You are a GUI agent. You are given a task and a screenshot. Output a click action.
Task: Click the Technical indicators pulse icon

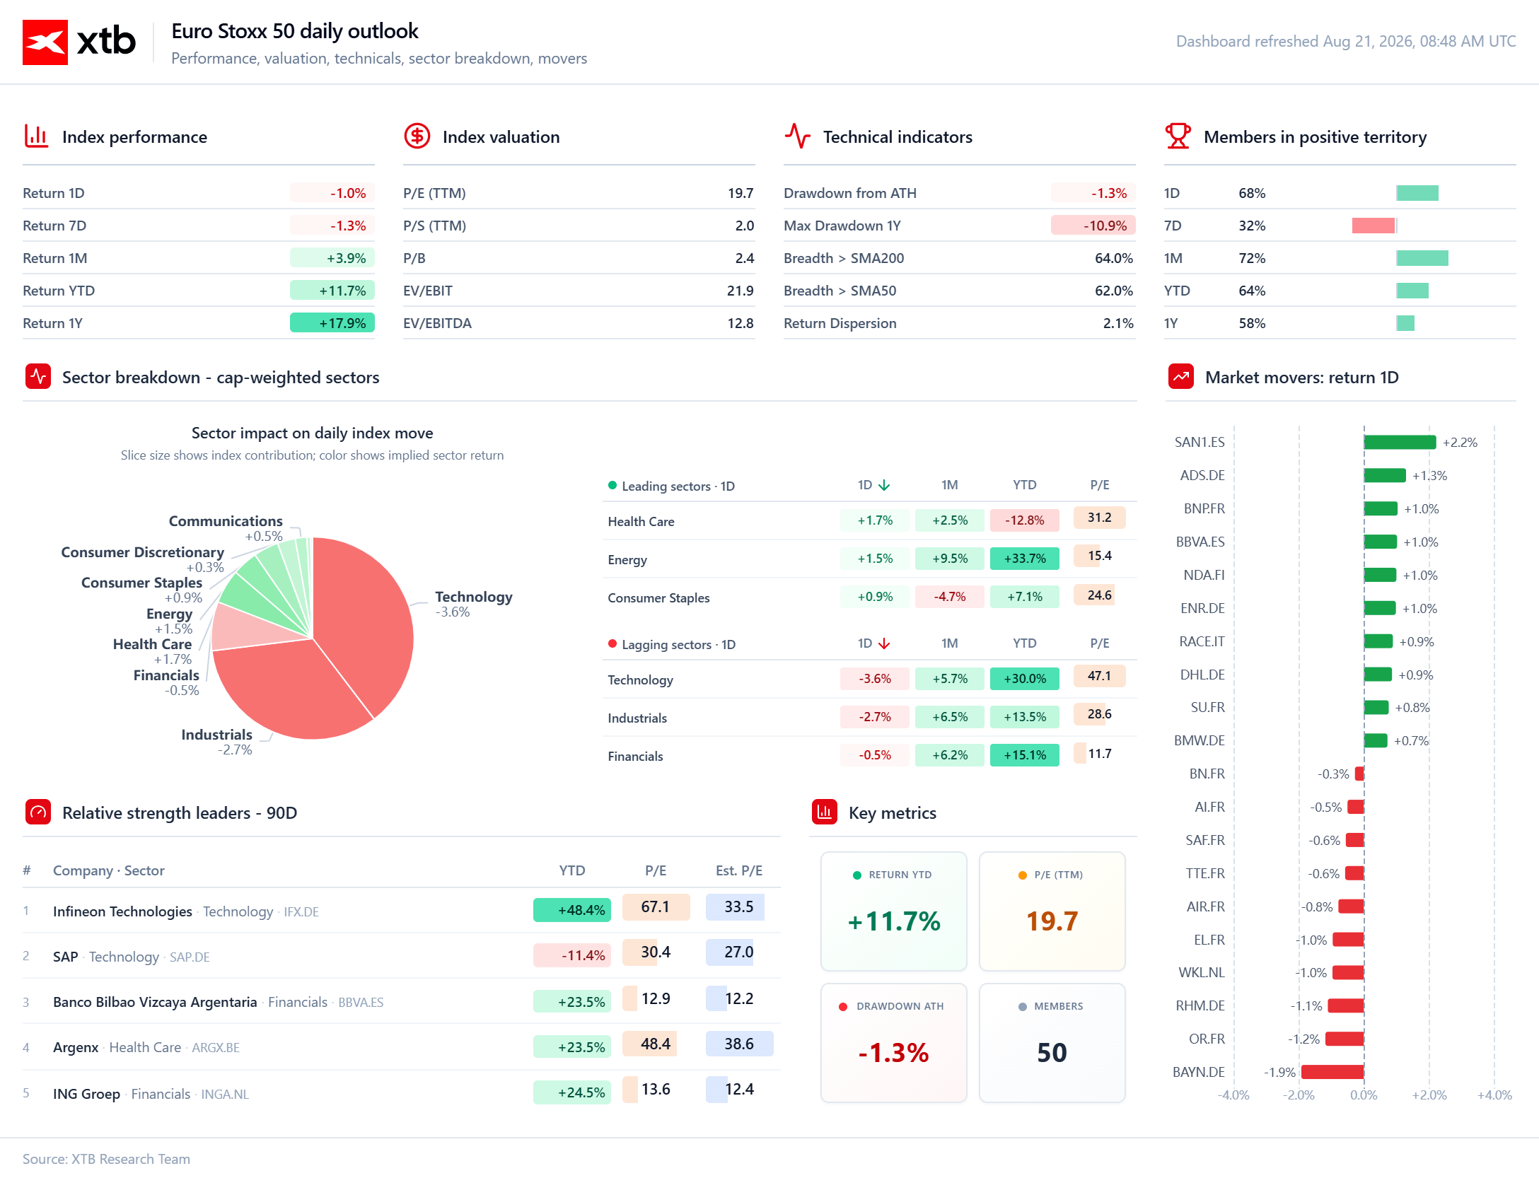(797, 136)
